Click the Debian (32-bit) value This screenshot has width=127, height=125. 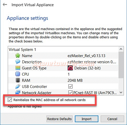88,68
